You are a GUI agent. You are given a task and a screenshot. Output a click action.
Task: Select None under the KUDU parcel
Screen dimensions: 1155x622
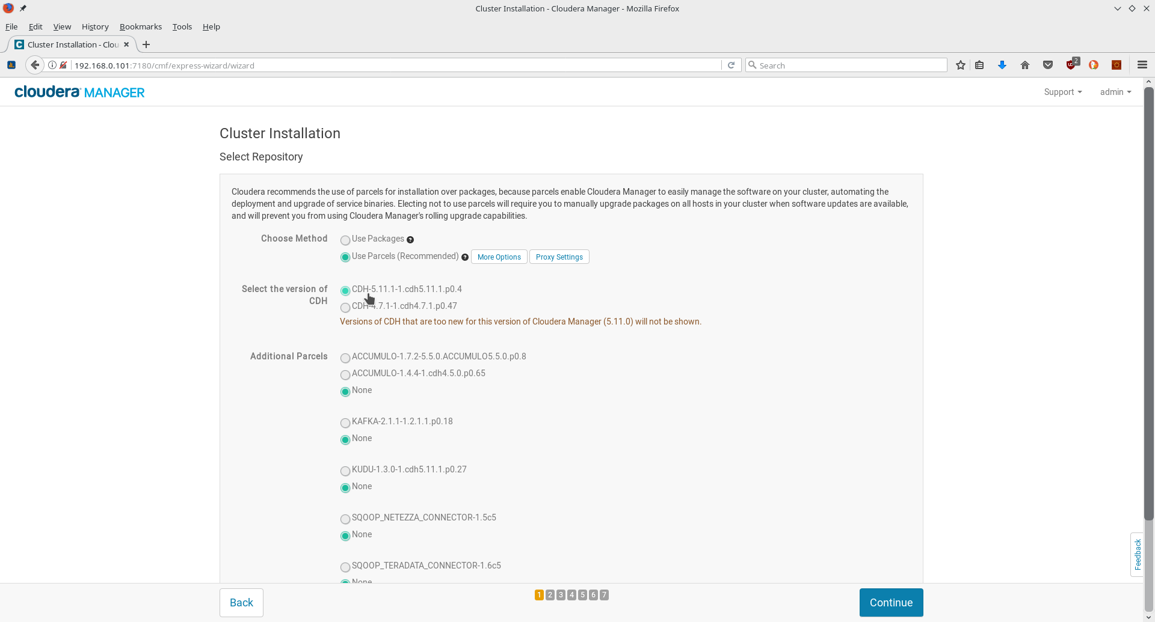tap(345, 488)
